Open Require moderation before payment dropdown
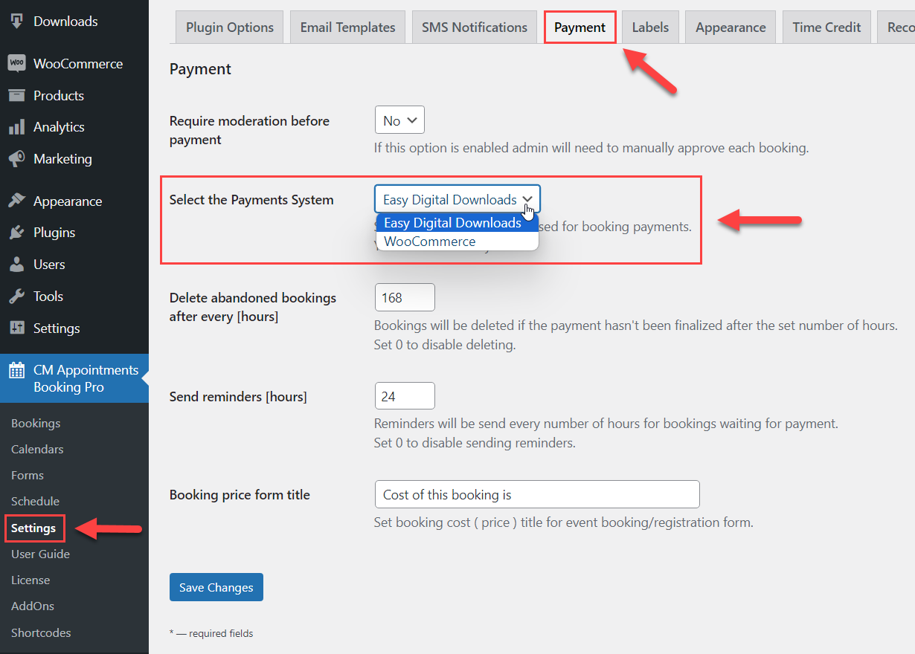 point(399,120)
